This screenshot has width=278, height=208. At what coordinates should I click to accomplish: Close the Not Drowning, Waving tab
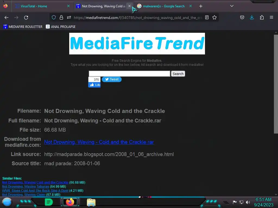(129, 6)
